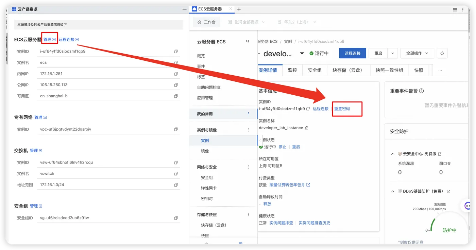The width and height of the screenshot is (476, 250).
Task: Copy the vswitch instance name
Action: pos(176,174)
